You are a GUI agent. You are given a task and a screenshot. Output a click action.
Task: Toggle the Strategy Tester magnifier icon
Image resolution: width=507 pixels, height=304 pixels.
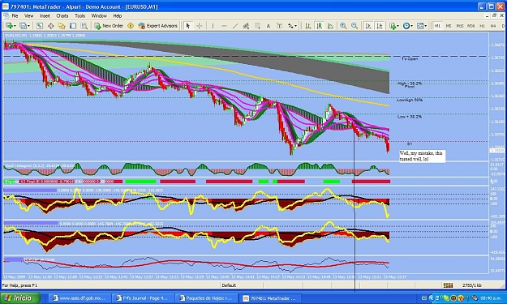point(84,26)
